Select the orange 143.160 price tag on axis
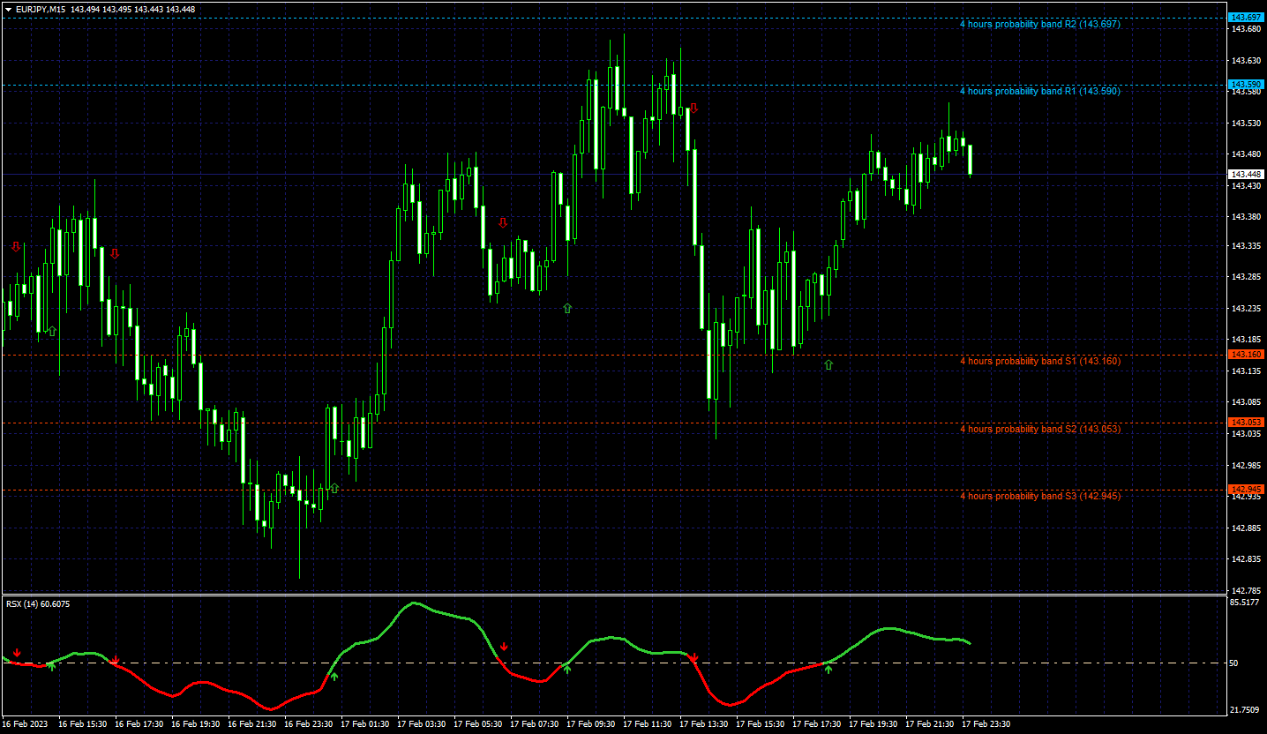The height and width of the screenshot is (734, 1267). point(1247,354)
